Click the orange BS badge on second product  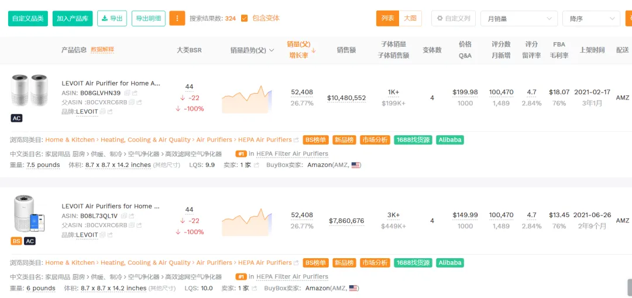[16, 241]
